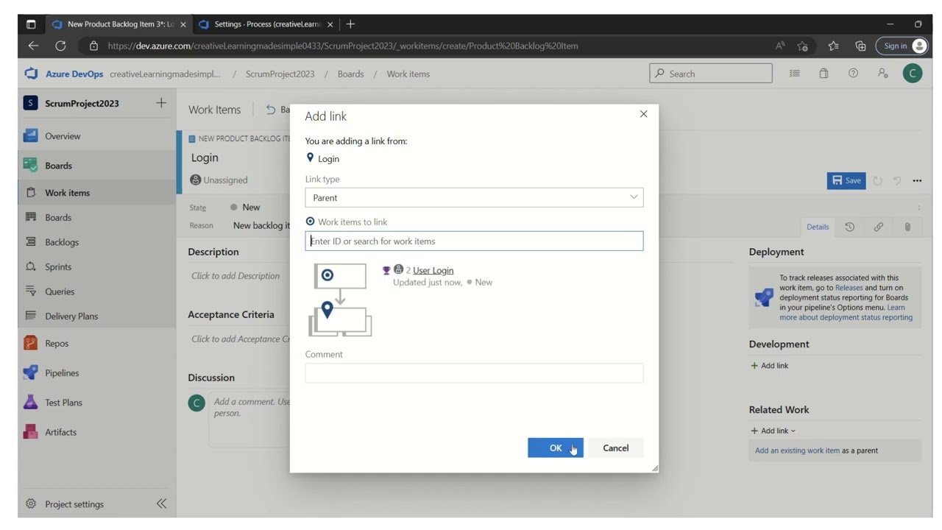Screen dimensions: 942x530
Task: Click the refresh icon next to Save
Action: tap(877, 180)
